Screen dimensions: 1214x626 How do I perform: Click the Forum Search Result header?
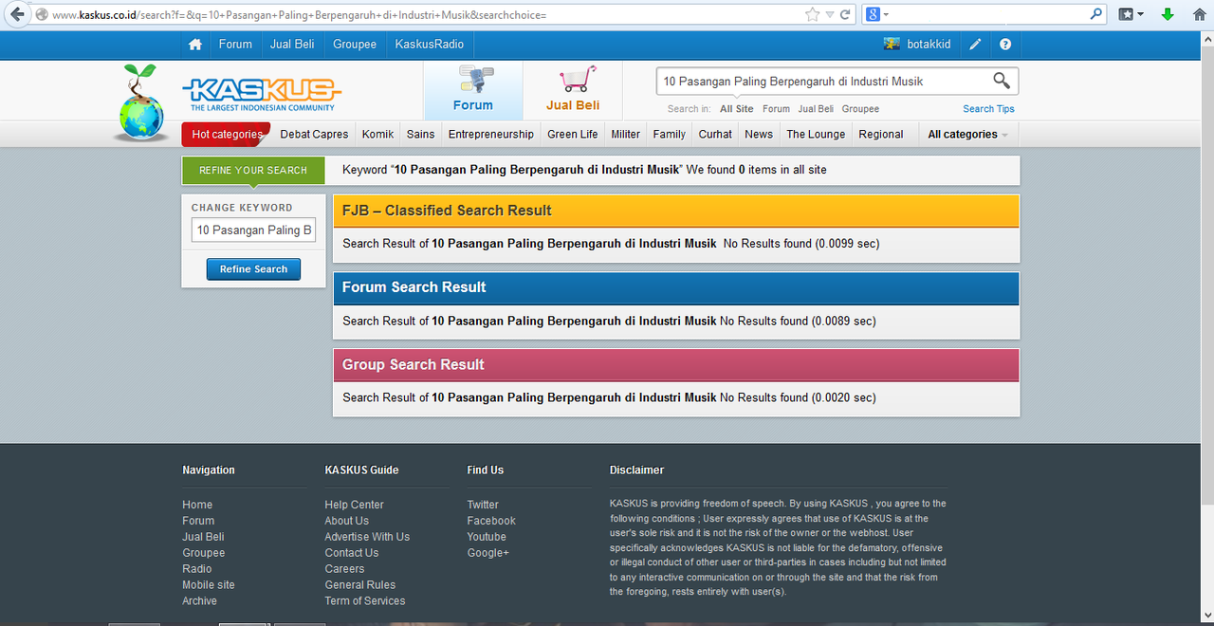676,287
